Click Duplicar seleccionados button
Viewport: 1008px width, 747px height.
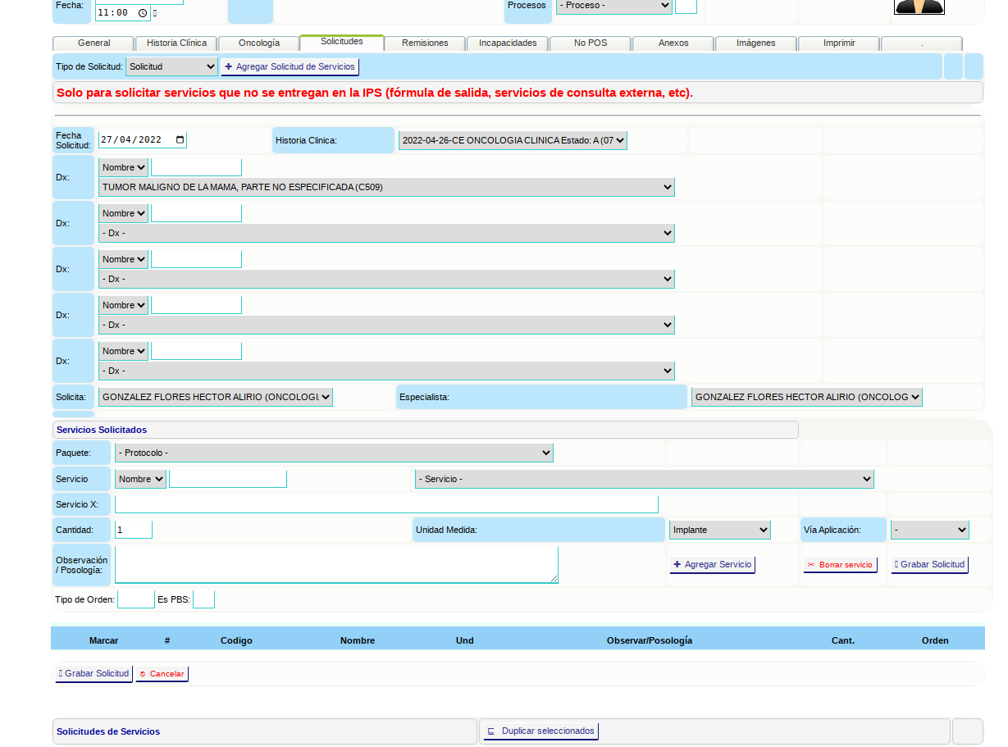[540, 731]
